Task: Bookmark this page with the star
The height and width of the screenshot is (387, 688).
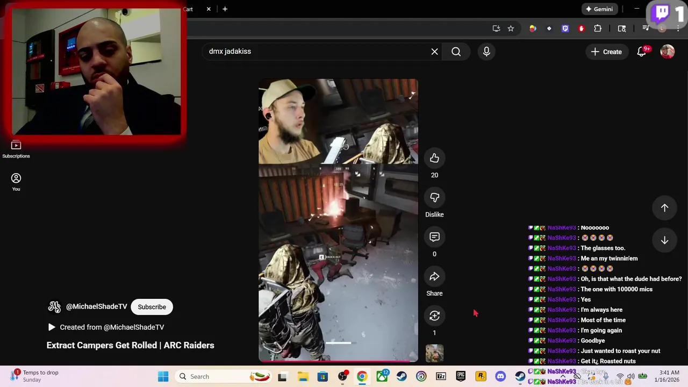Action: pos(511,28)
